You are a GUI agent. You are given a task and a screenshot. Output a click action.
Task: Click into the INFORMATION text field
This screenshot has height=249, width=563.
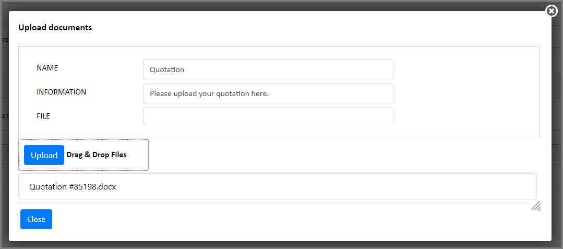click(268, 93)
